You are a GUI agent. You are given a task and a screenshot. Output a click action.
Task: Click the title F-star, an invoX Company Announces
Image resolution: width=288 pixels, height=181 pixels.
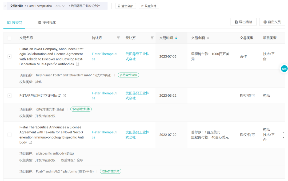click(51, 56)
